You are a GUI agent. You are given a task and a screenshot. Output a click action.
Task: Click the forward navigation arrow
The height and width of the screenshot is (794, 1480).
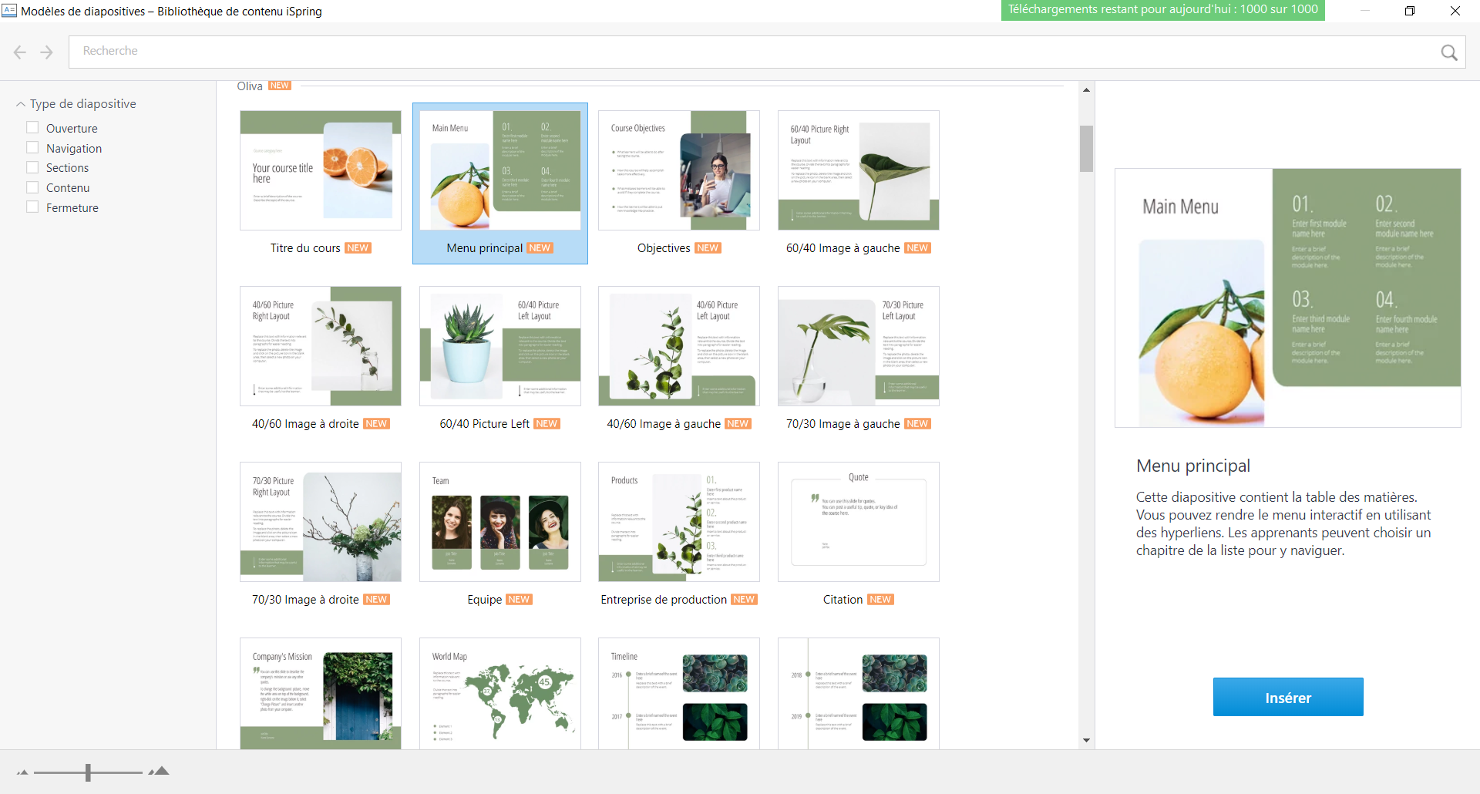(46, 52)
